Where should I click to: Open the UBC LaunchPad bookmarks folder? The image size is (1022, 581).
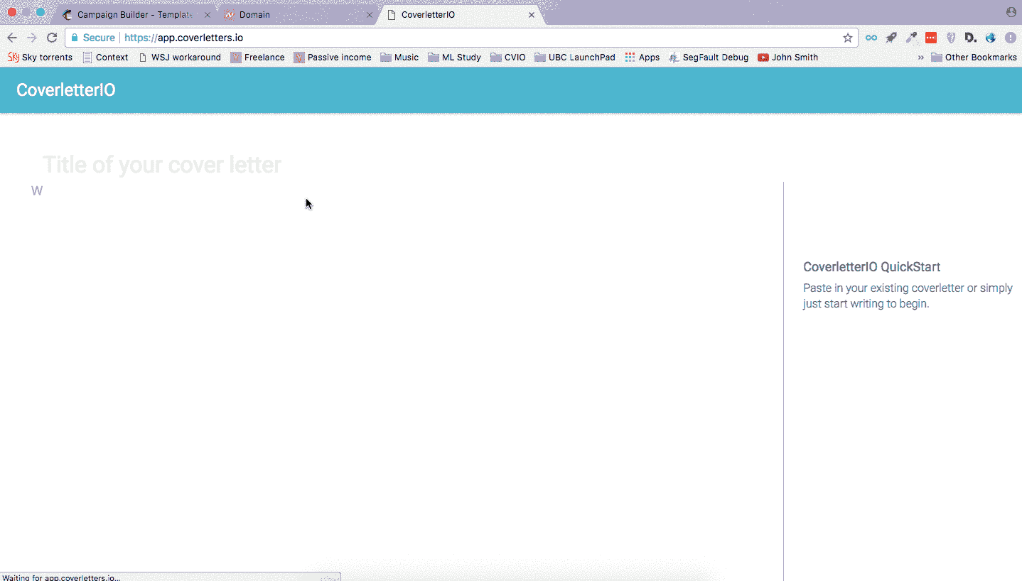click(575, 58)
